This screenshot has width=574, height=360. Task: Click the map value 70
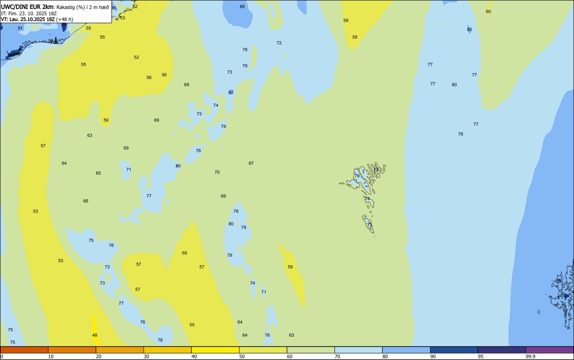pos(217,172)
